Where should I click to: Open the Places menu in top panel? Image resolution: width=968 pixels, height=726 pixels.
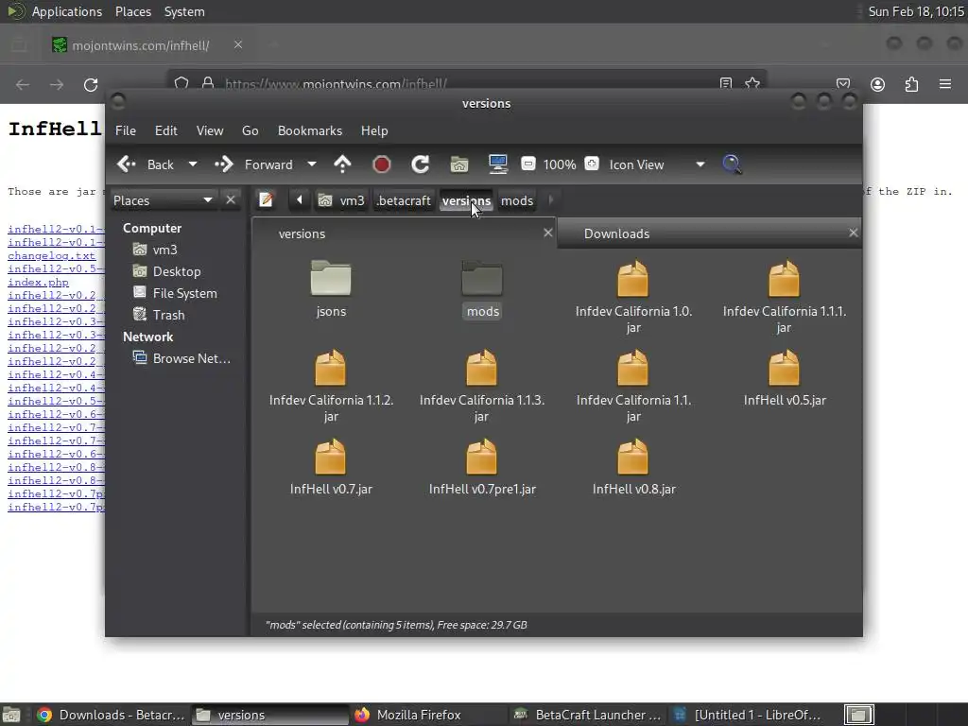click(133, 11)
